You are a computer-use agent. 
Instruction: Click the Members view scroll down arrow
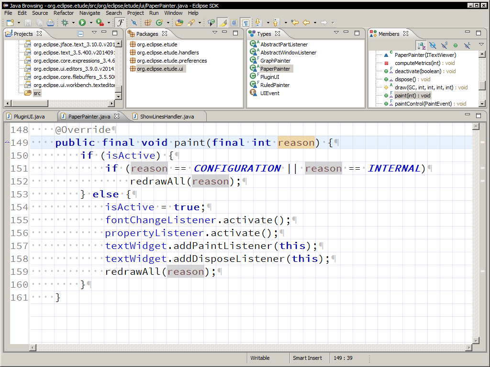(x=481, y=104)
